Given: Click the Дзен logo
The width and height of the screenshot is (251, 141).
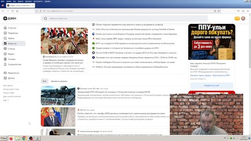Looking at the screenshot, I should click(x=10, y=18).
